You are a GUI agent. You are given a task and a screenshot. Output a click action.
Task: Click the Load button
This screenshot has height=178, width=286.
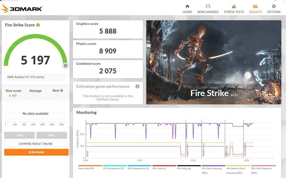[19, 135]
